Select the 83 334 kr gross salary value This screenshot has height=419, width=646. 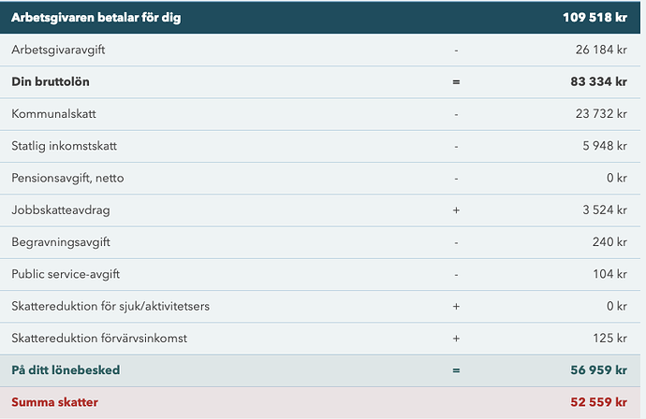(599, 81)
